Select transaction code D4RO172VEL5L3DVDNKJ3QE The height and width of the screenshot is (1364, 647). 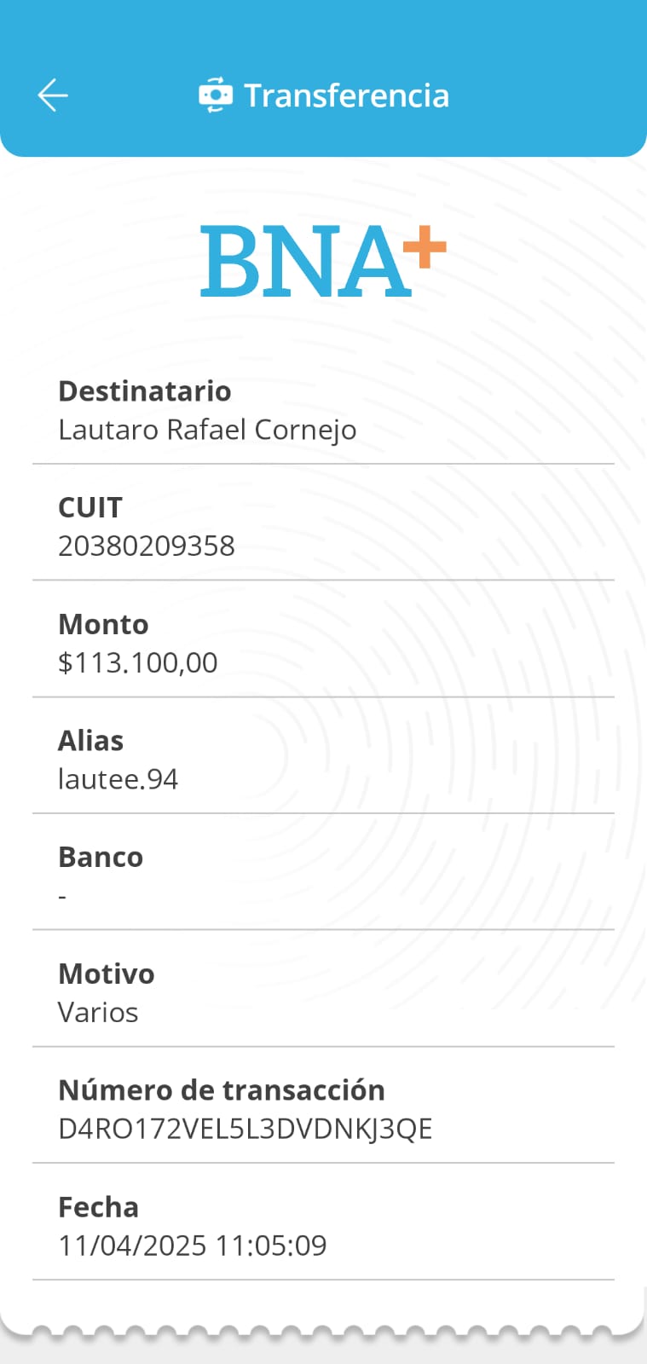(246, 1129)
